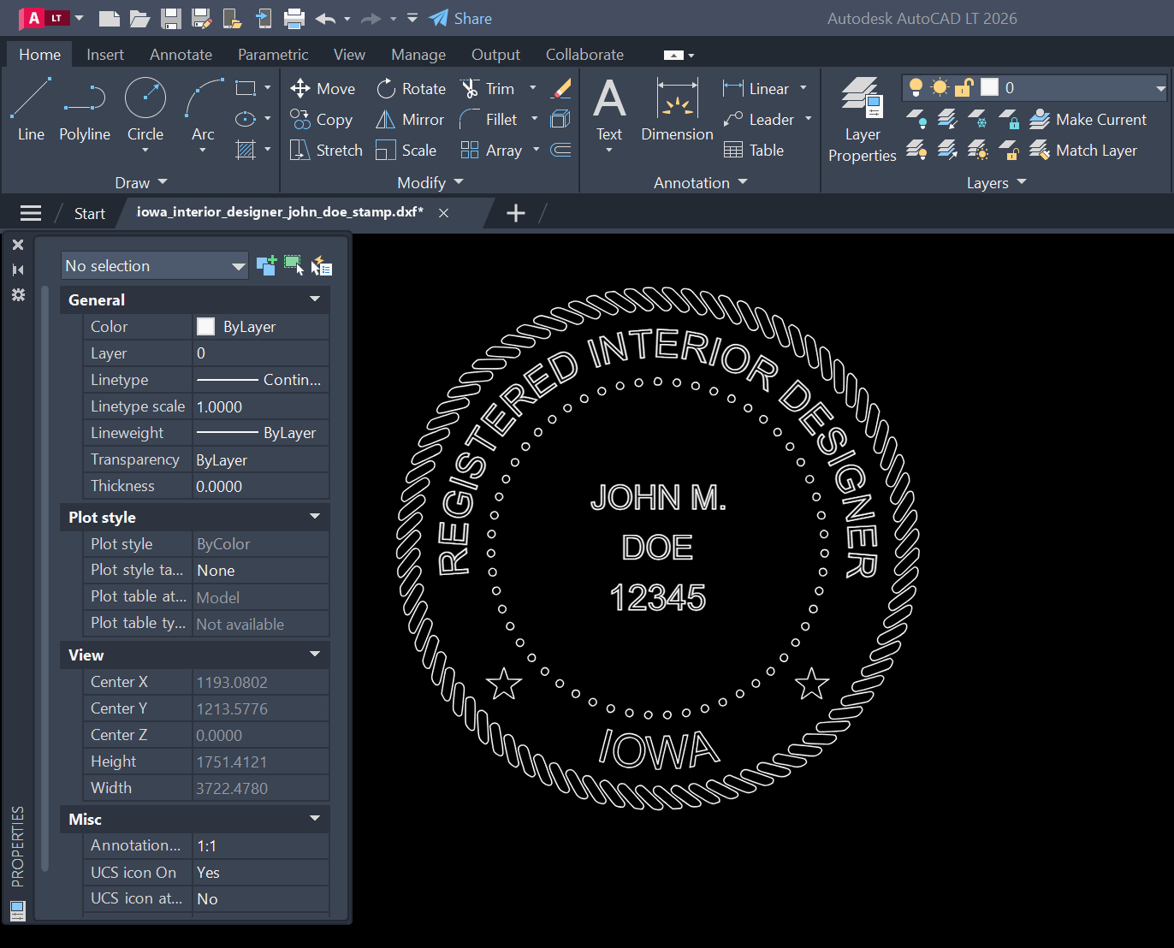
Task: Open Layer Properties manager
Action: pyautogui.click(x=863, y=120)
